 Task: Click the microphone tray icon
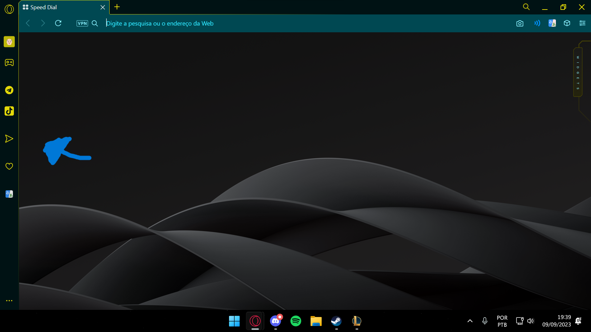pyautogui.click(x=485, y=321)
